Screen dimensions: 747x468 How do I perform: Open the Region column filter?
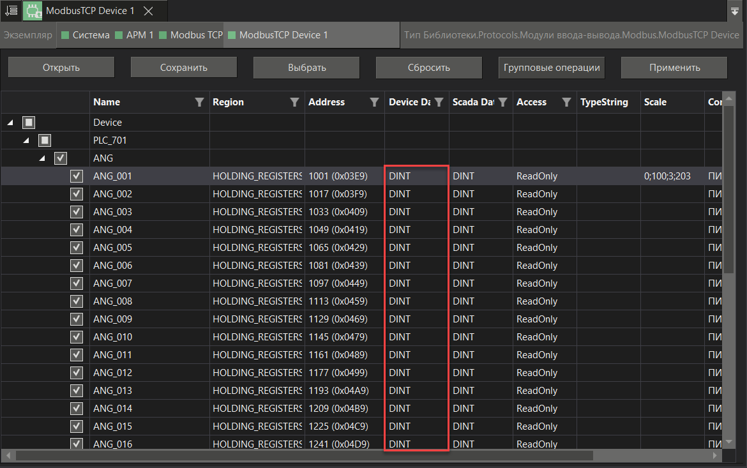294,102
